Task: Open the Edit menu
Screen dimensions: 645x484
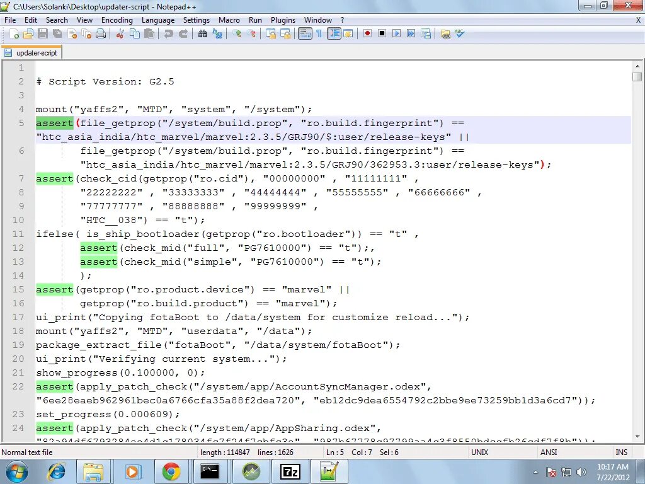Action: tap(31, 20)
